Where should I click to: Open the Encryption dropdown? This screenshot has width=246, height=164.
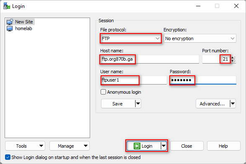pyautogui.click(x=200, y=38)
